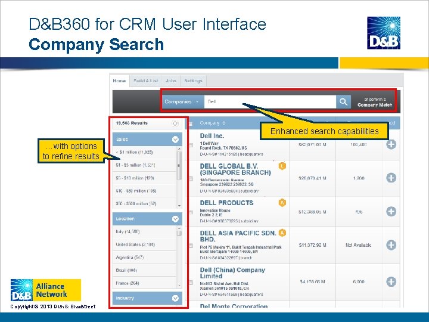
Task: Filter sales by < $1 million
Action: (x=144, y=152)
